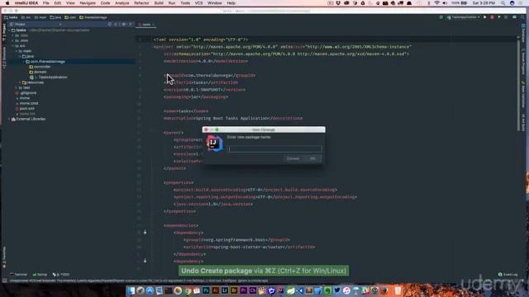529x297 pixels.
Task: Open Project panel settings gear icon
Action: click(123, 24)
